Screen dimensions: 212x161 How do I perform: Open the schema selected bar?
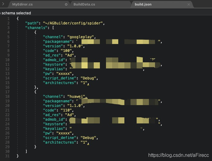point(106,13)
